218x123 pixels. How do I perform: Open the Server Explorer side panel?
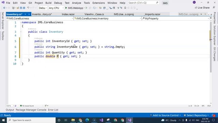pos(3,20)
